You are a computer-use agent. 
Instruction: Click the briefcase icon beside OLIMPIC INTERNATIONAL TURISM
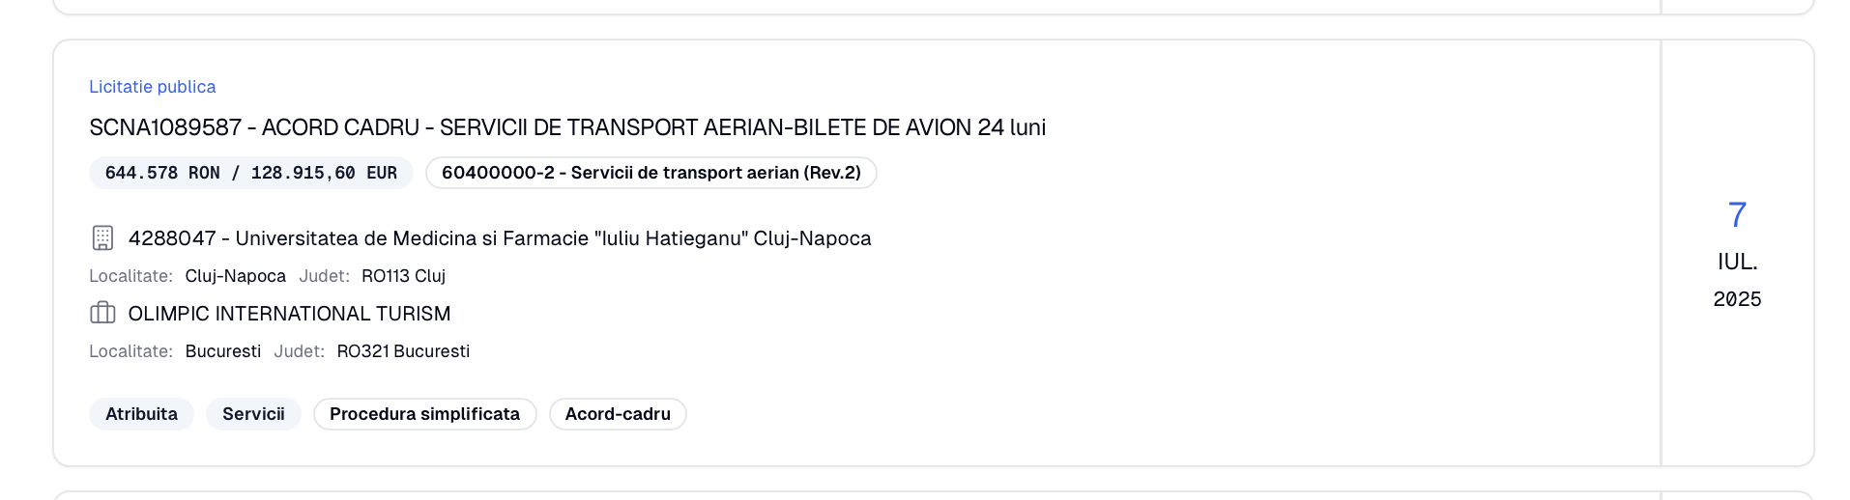[x=102, y=314]
